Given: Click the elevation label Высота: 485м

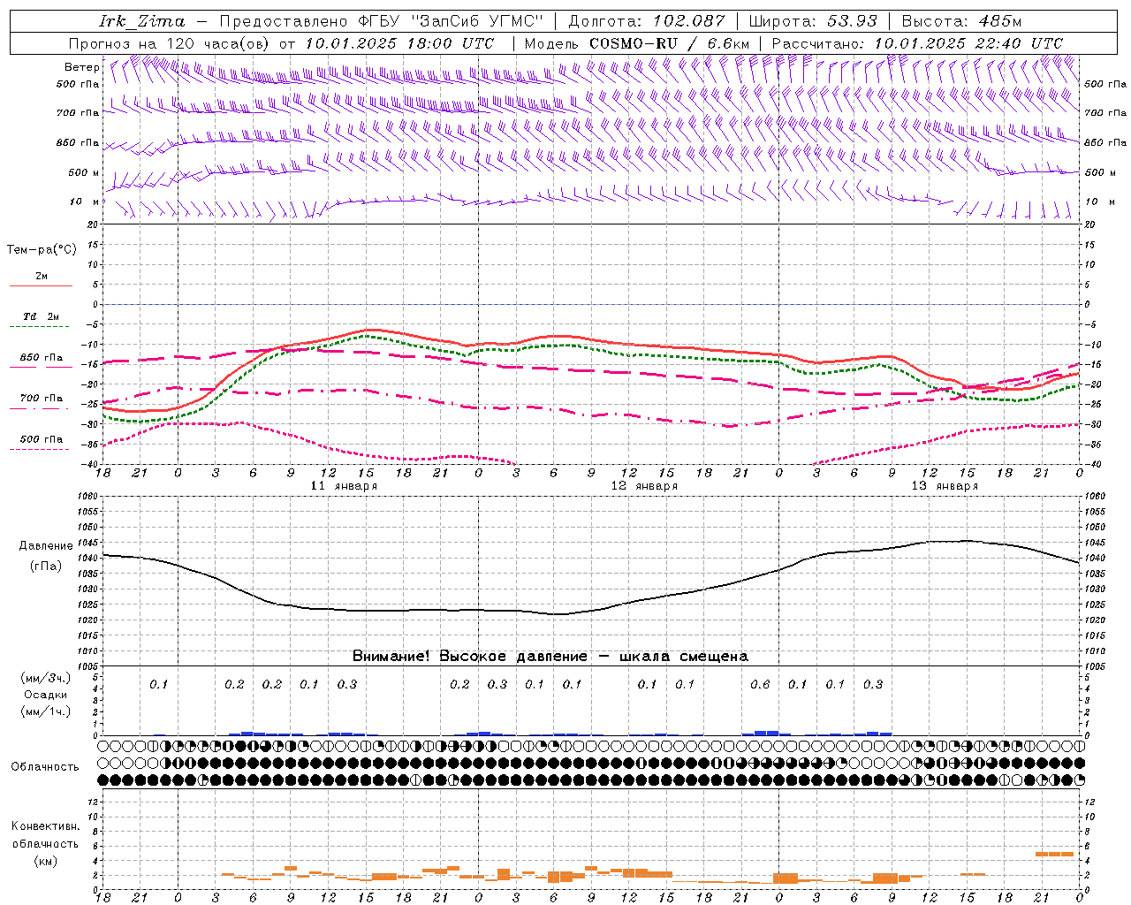Looking at the screenshot, I should pos(961,21).
